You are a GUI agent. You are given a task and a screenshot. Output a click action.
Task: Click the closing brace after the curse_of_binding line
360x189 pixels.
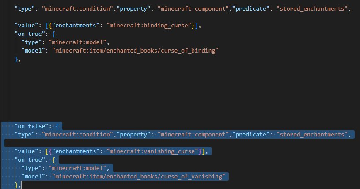tap(17, 59)
